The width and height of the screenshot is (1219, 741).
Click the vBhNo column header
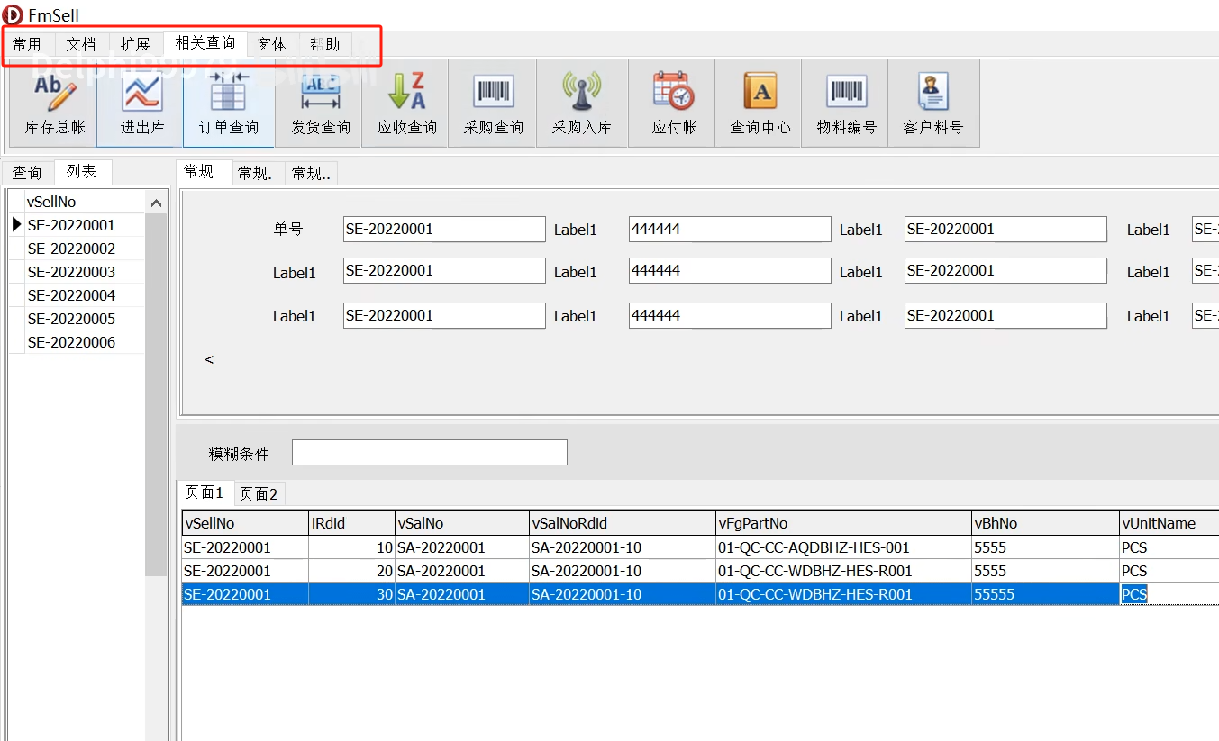click(x=1045, y=523)
